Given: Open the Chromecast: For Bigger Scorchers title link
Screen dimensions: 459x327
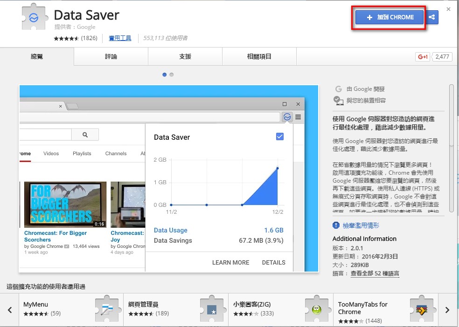Looking at the screenshot, I should point(56,236).
